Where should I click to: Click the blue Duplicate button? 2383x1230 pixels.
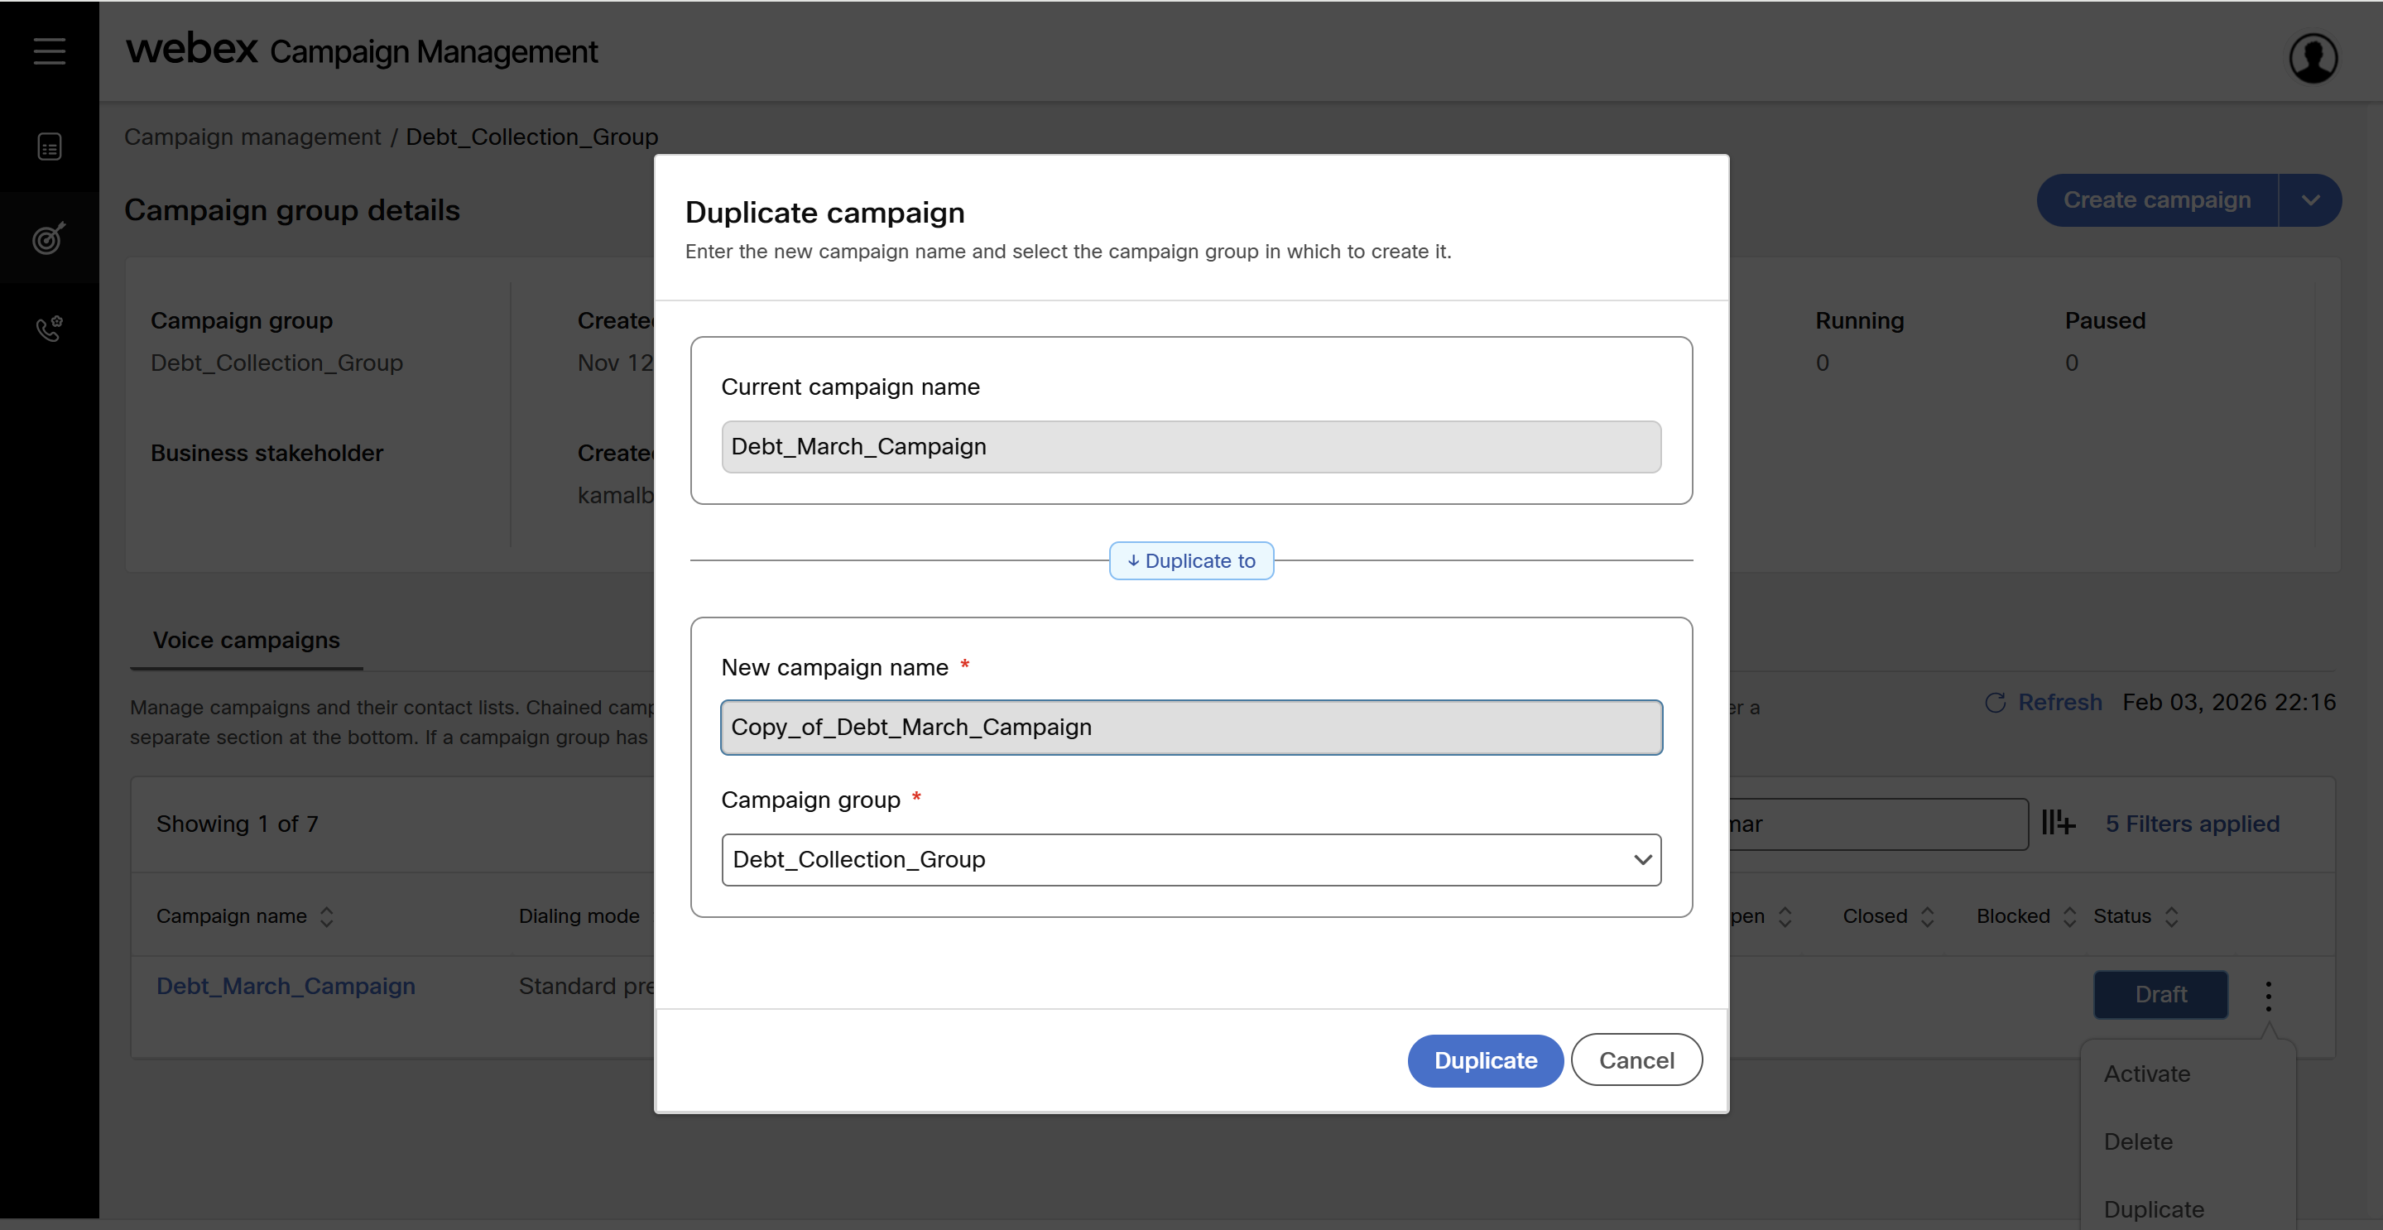pos(1485,1061)
